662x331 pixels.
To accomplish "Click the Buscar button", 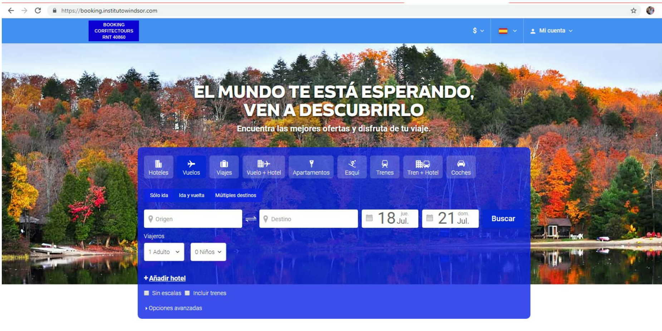I will click(x=503, y=219).
